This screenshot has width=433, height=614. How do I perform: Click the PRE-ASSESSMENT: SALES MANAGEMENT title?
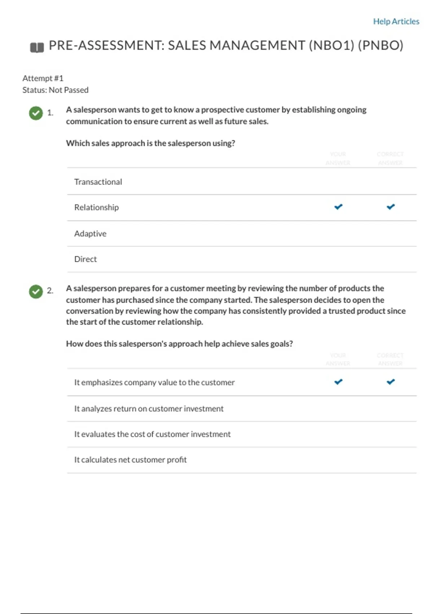[226, 46]
